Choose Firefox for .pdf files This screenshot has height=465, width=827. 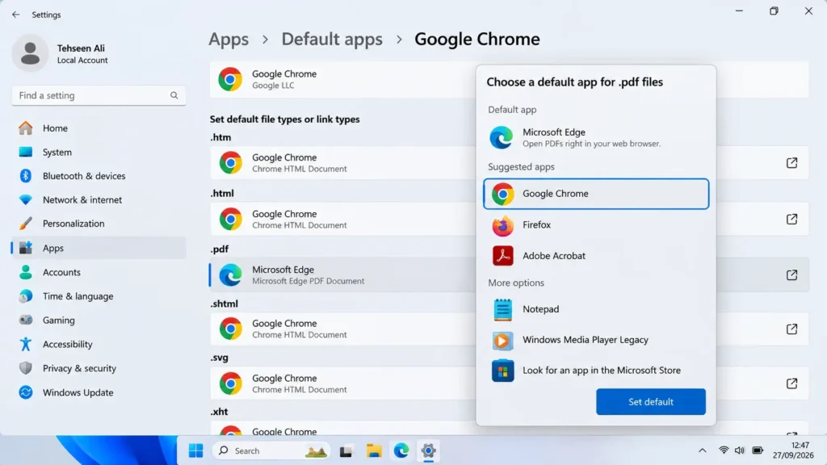pos(596,225)
